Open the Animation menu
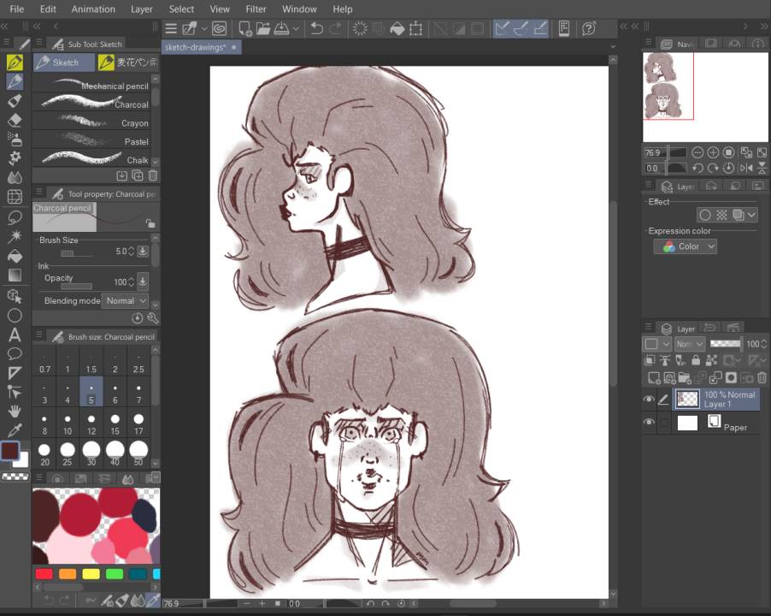 (x=93, y=9)
